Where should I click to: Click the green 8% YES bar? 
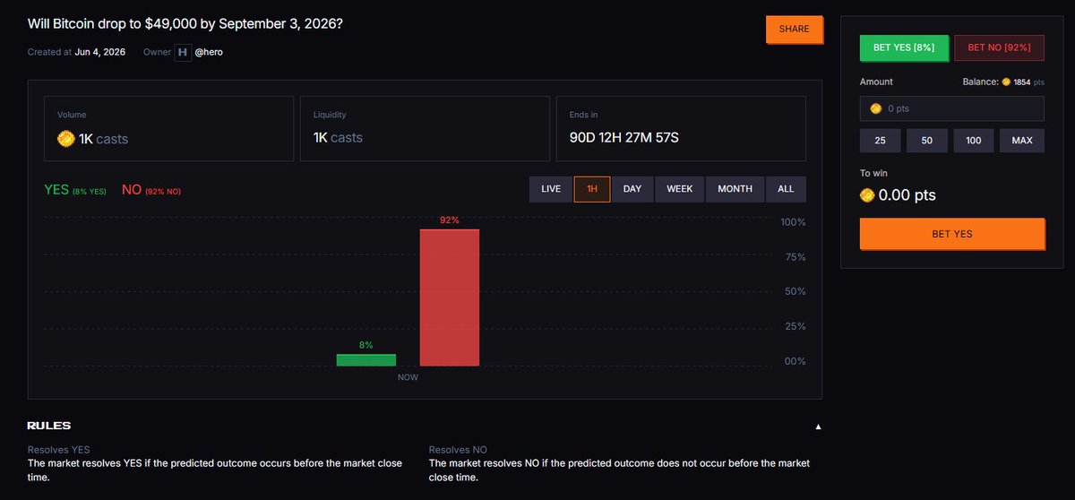366,359
